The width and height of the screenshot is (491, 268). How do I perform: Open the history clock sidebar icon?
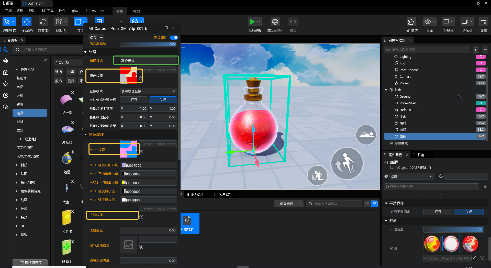(6, 95)
